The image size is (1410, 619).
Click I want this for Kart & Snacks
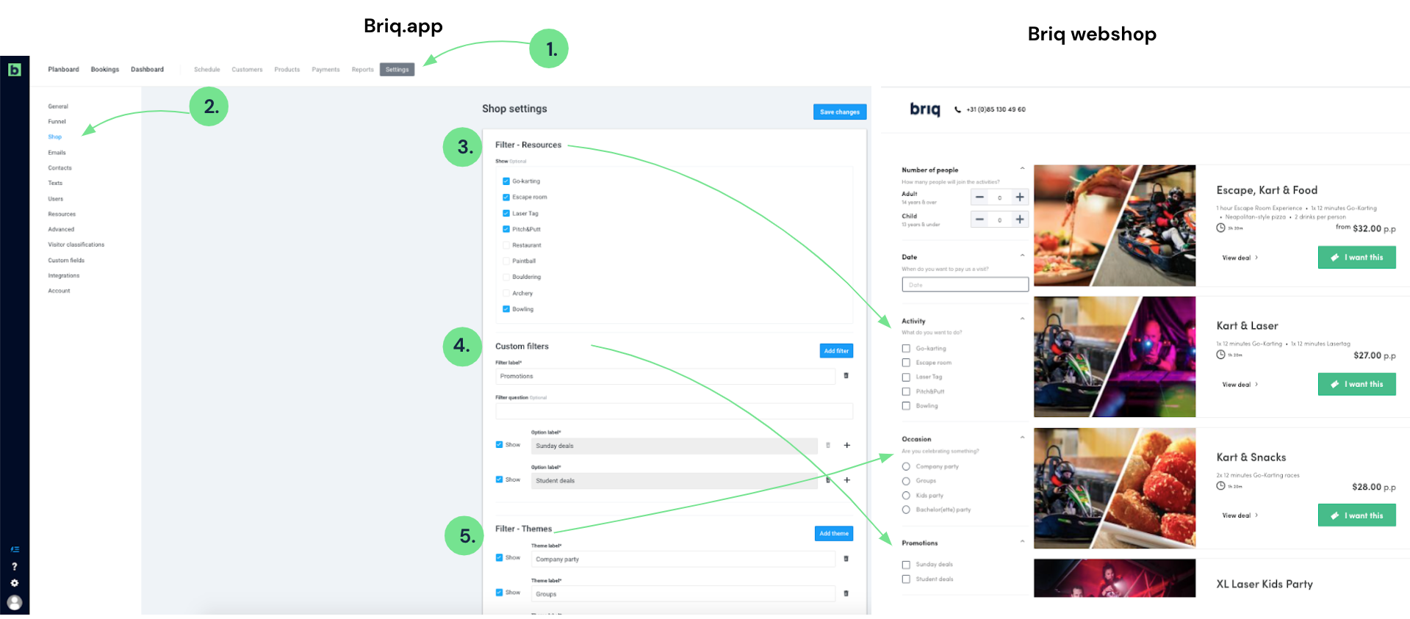(1356, 515)
